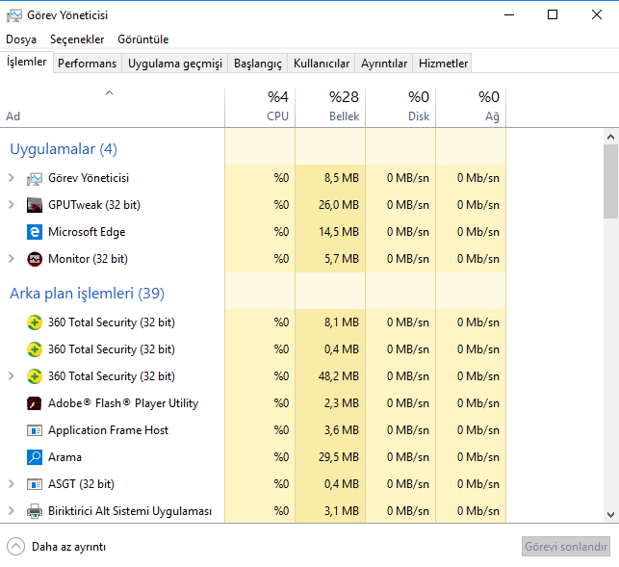Maximize the Görev Yöneticisi window

(x=553, y=15)
